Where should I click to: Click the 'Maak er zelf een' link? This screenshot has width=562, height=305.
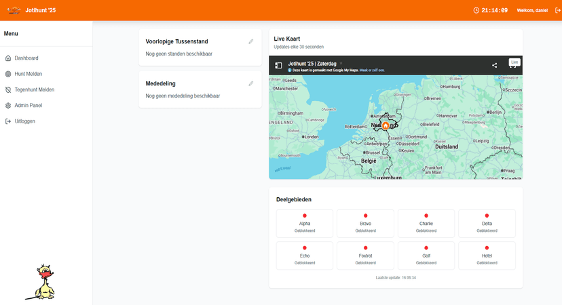tap(372, 70)
